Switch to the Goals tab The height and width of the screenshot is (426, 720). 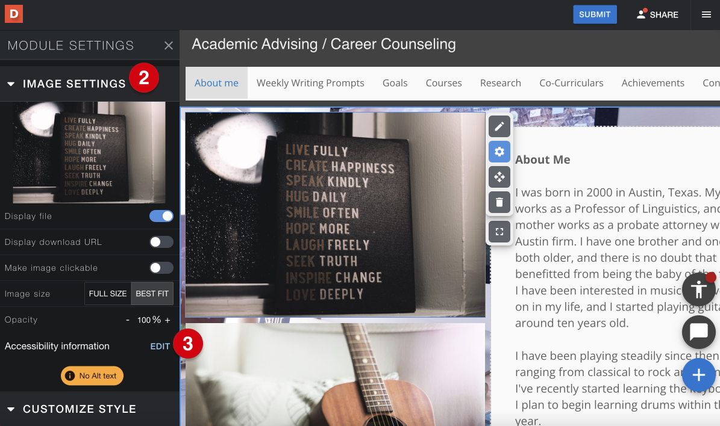tap(395, 83)
